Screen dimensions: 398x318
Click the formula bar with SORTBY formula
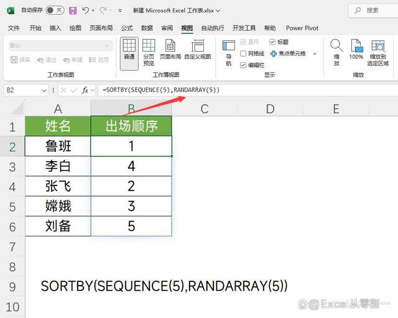tap(248, 90)
